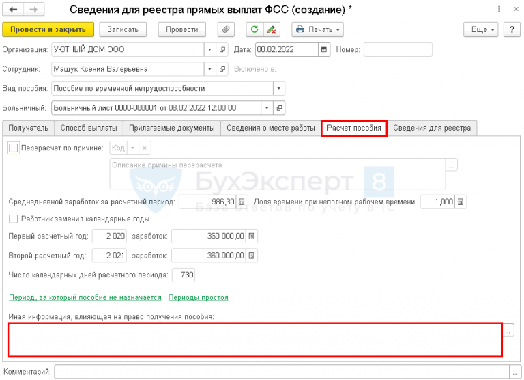Open the Печать dropdown menu
Viewport: 524px width, 380px height.
(x=317, y=29)
